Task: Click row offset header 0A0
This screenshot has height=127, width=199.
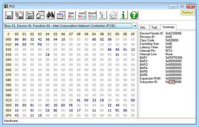Action: [9, 90]
